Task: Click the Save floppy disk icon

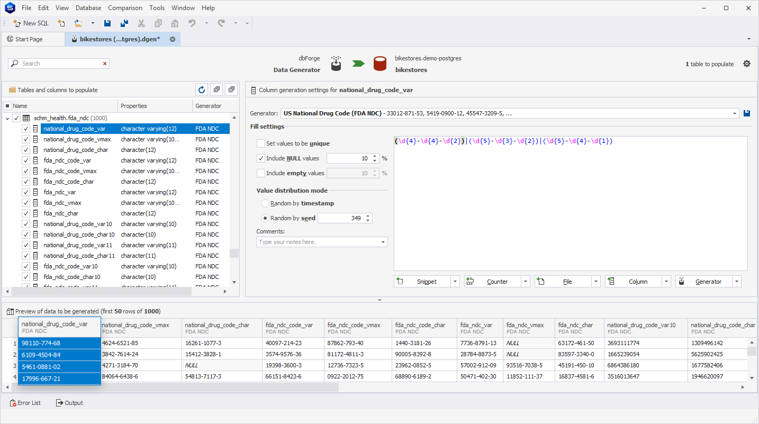Action: coord(107,23)
